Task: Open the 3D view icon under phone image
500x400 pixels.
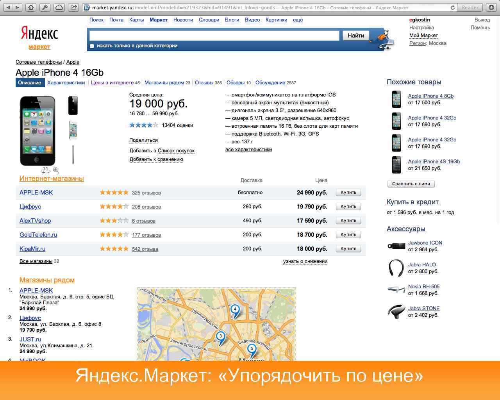Action: click(45, 170)
